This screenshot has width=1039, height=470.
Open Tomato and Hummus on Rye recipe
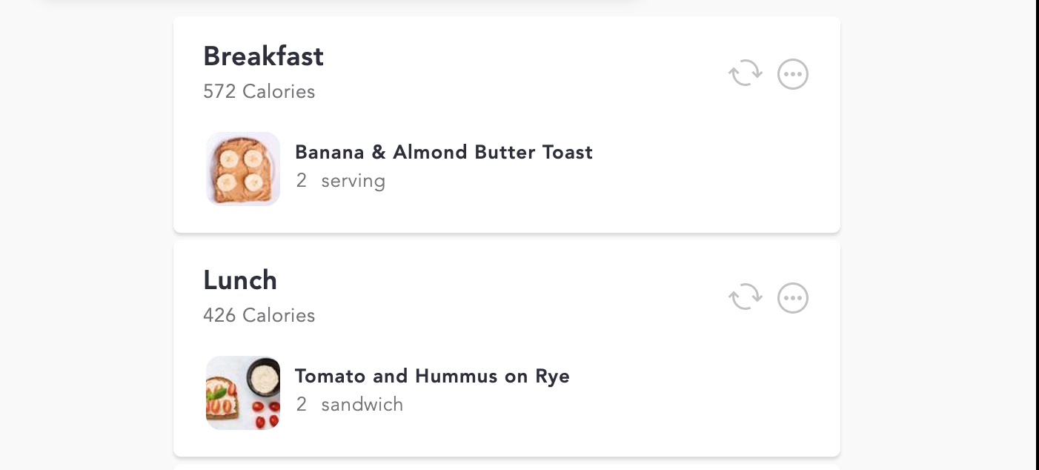[432, 377]
